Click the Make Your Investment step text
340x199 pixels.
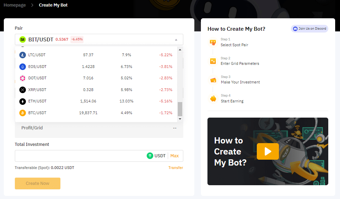point(240,82)
